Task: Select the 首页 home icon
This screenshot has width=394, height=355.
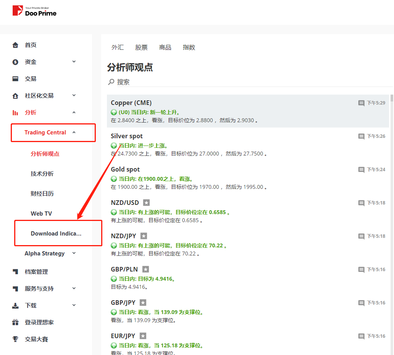Action: click(15, 45)
